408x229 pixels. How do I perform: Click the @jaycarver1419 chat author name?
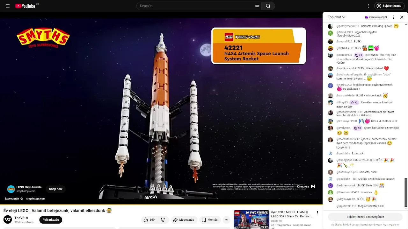click(346, 206)
